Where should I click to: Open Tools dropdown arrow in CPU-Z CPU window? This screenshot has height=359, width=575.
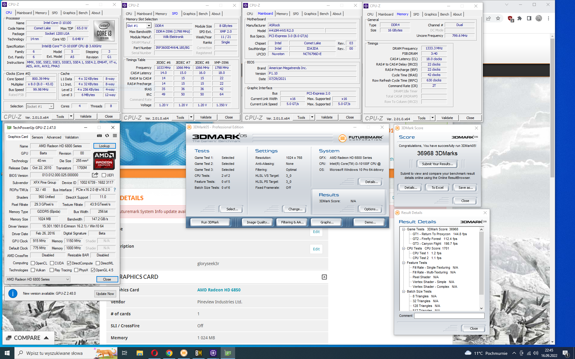pos(71,116)
